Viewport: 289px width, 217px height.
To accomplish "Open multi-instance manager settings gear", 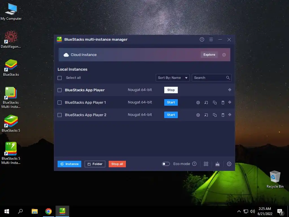I will (x=229, y=164).
